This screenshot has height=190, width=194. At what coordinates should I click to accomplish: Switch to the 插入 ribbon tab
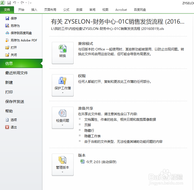coord(34,10)
